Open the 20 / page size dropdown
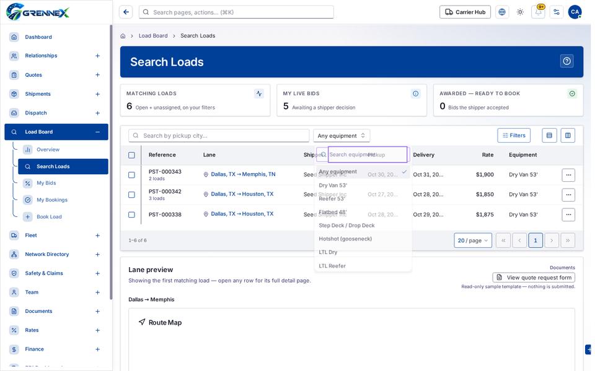The image size is (595, 371). (472, 241)
